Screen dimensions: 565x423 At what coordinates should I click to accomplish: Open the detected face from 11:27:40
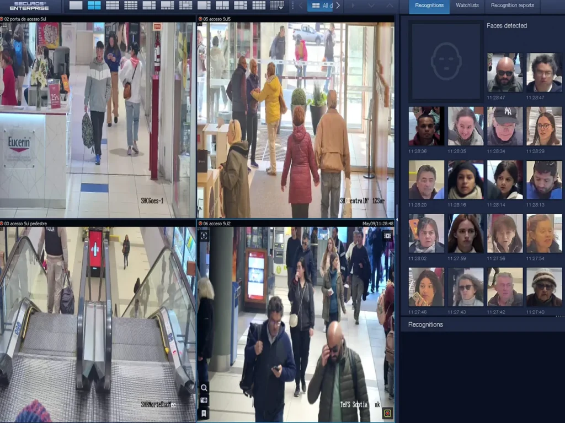[x=544, y=287]
